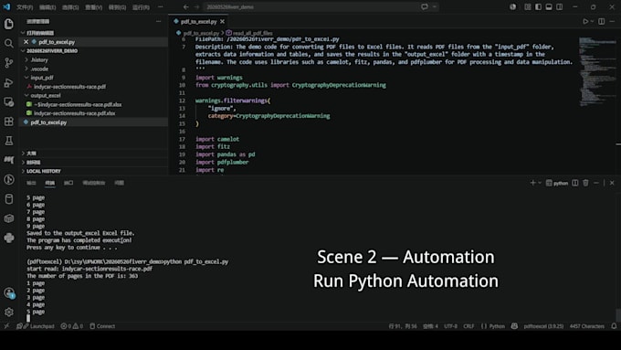The height and width of the screenshot is (350, 621).
Task: Open the Customize Layout icon in title bar
Action: [528, 6]
